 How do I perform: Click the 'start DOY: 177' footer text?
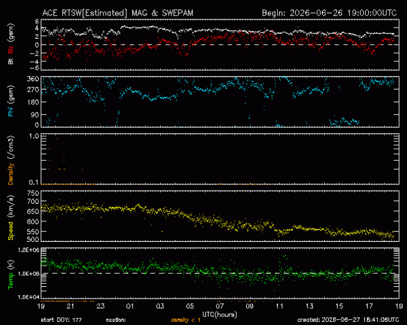click(x=61, y=320)
